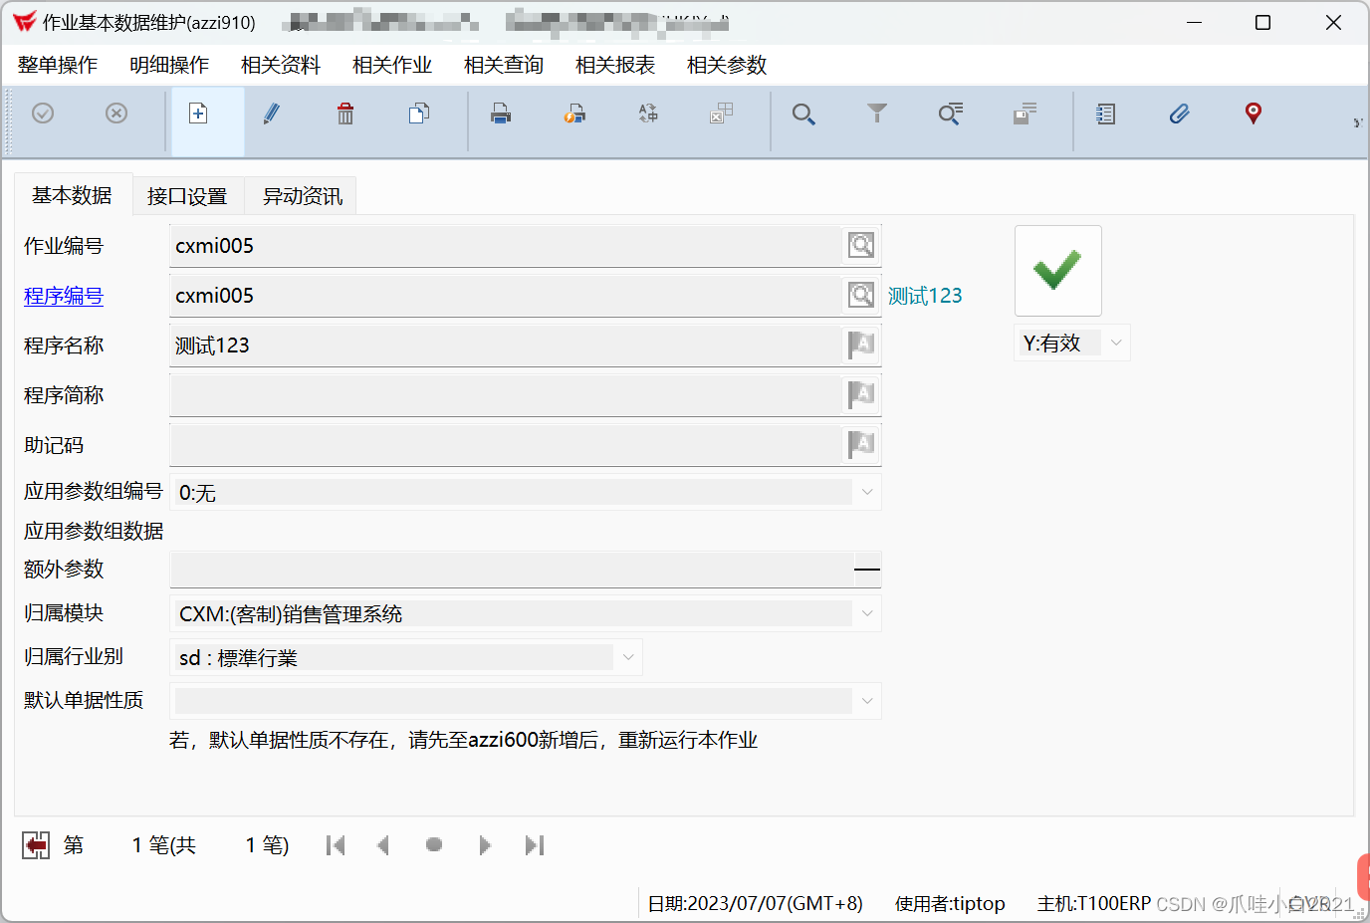Click the paperclip attachment icon
The image size is (1370, 923).
(x=1180, y=114)
